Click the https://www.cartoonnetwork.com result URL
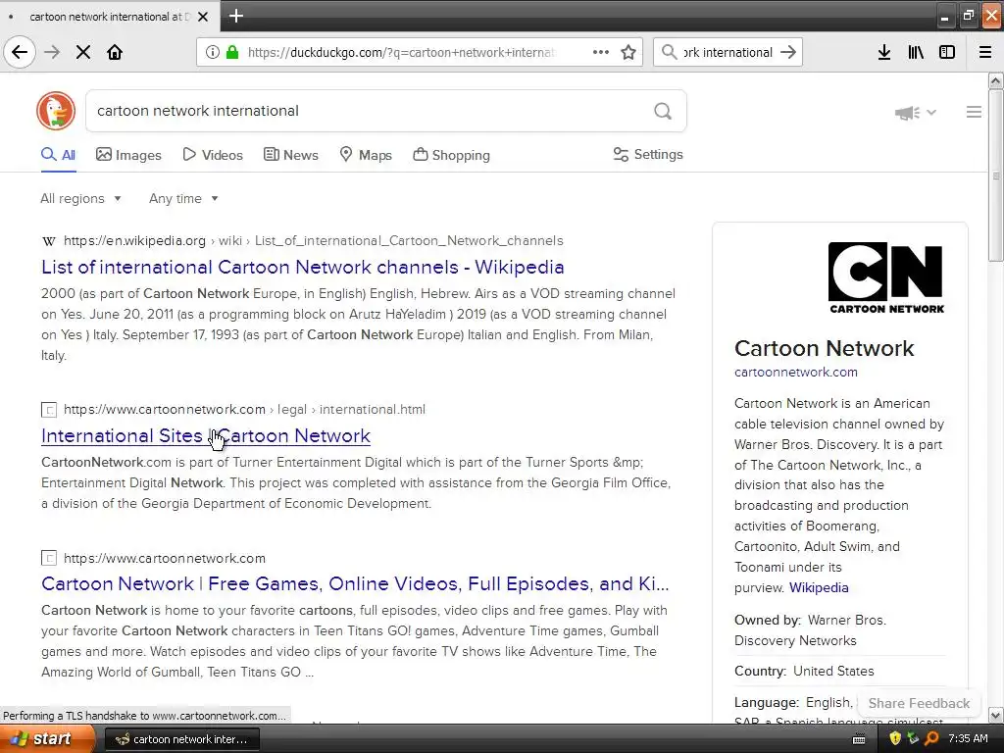 click(x=165, y=558)
